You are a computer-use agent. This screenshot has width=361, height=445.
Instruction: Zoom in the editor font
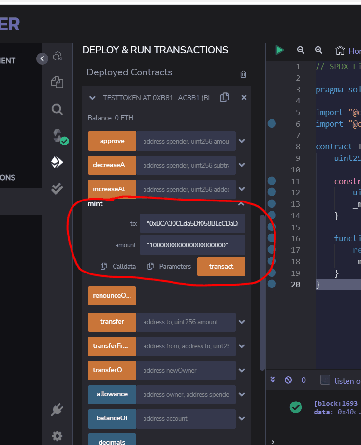point(318,50)
